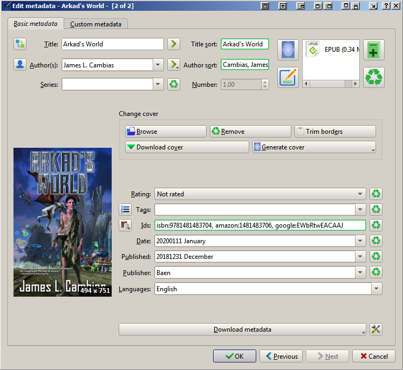Click the Trim borders button
The image size is (403, 370).
tap(335, 131)
